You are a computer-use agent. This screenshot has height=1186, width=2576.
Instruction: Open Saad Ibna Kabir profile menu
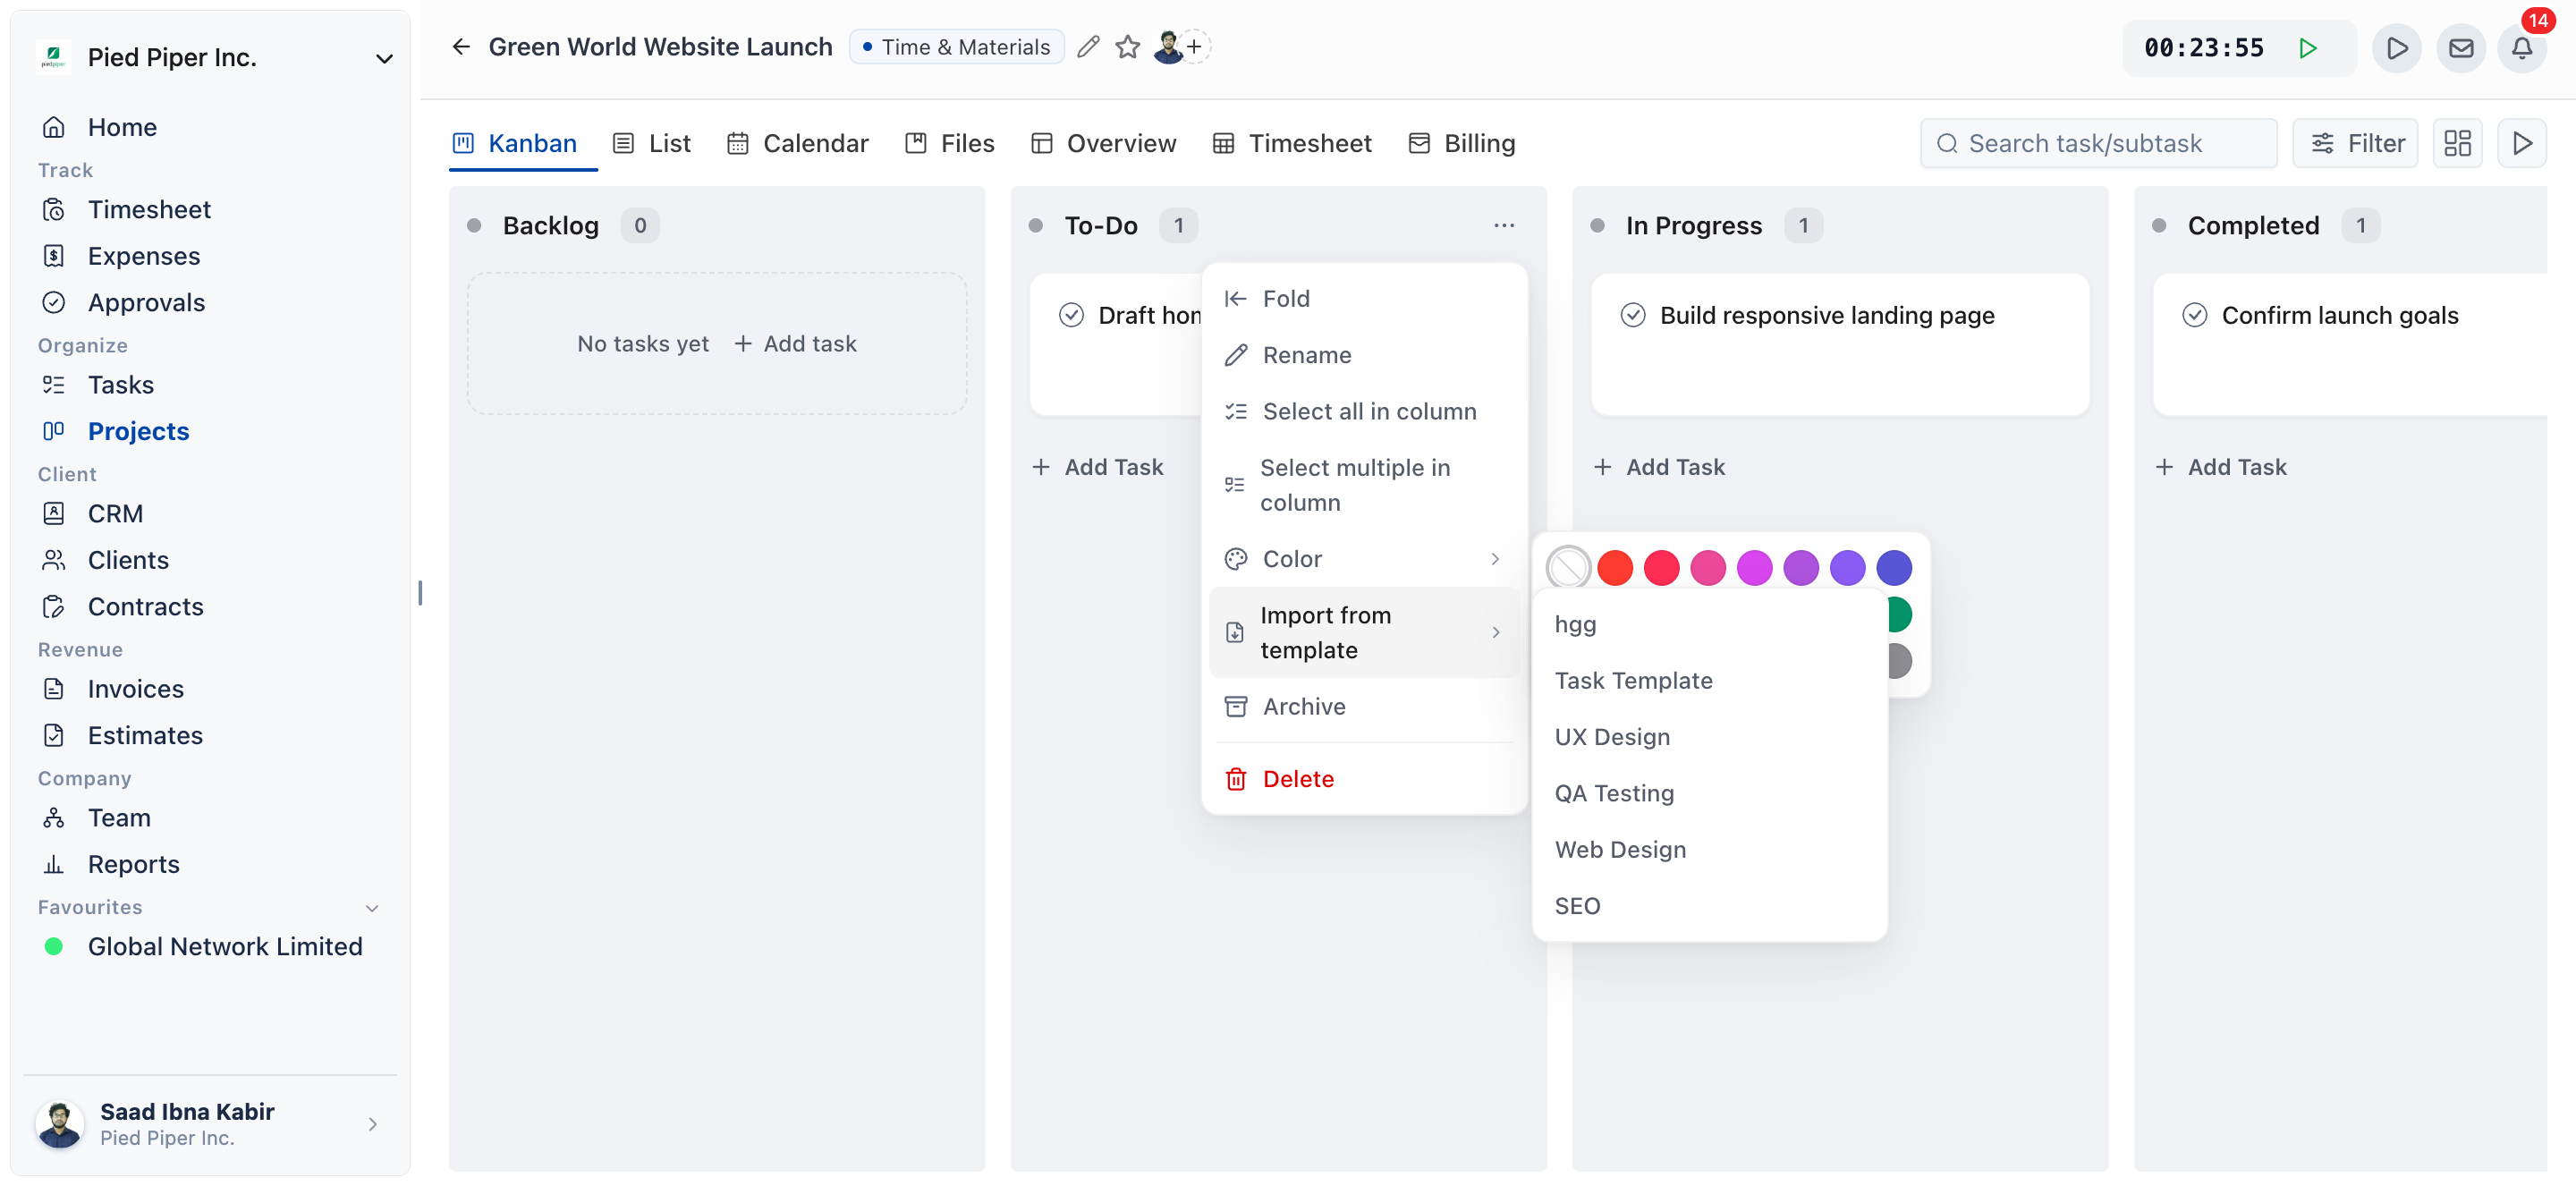point(210,1124)
